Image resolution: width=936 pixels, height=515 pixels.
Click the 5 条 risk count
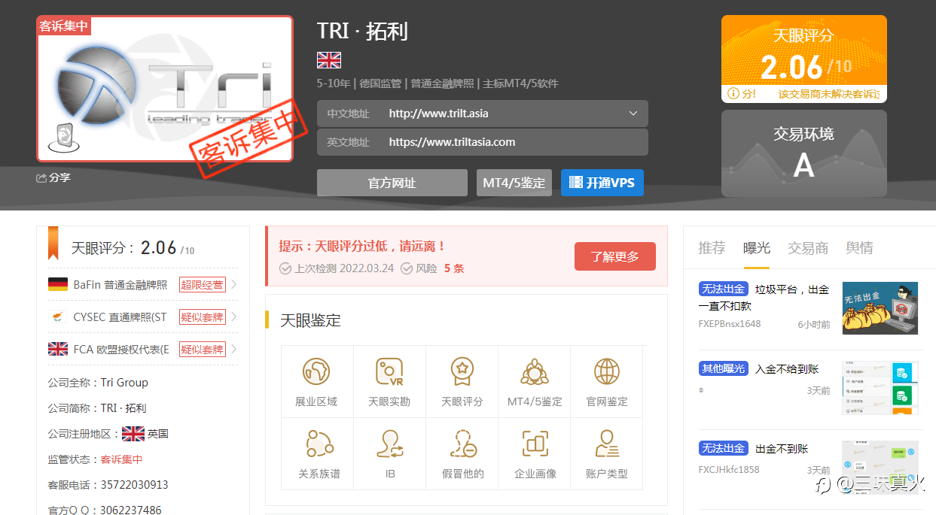(454, 268)
